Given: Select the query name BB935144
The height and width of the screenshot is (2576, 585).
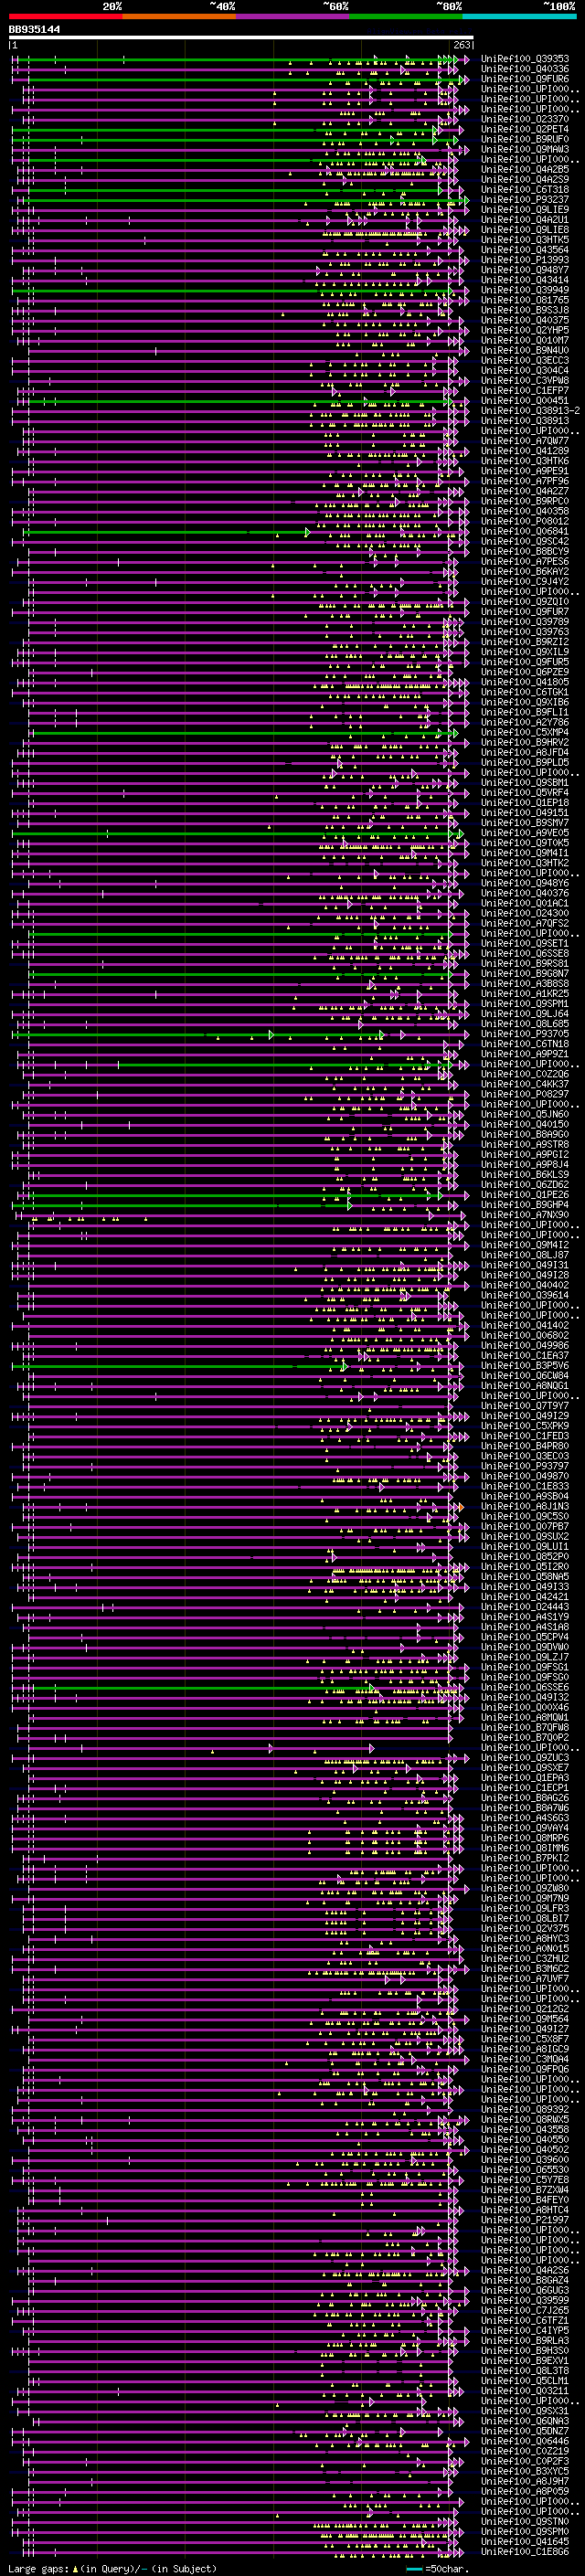Looking at the screenshot, I should pyautogui.click(x=34, y=29).
